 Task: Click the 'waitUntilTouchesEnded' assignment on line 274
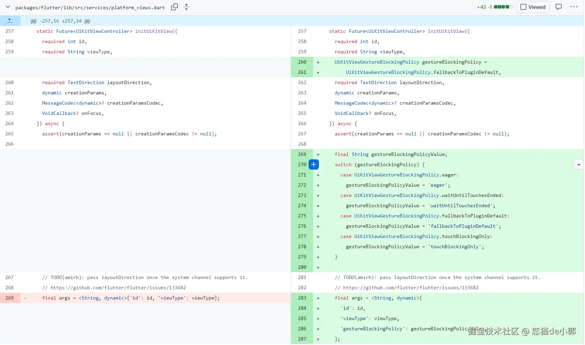[x=420, y=205]
